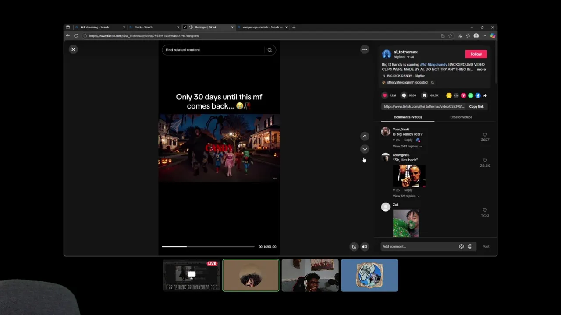Screen dimensions: 561x315
Task: Bookmark the video via favorites icon
Action: tap(424, 95)
